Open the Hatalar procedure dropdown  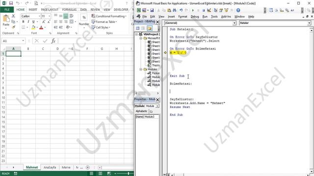click(x=309, y=23)
